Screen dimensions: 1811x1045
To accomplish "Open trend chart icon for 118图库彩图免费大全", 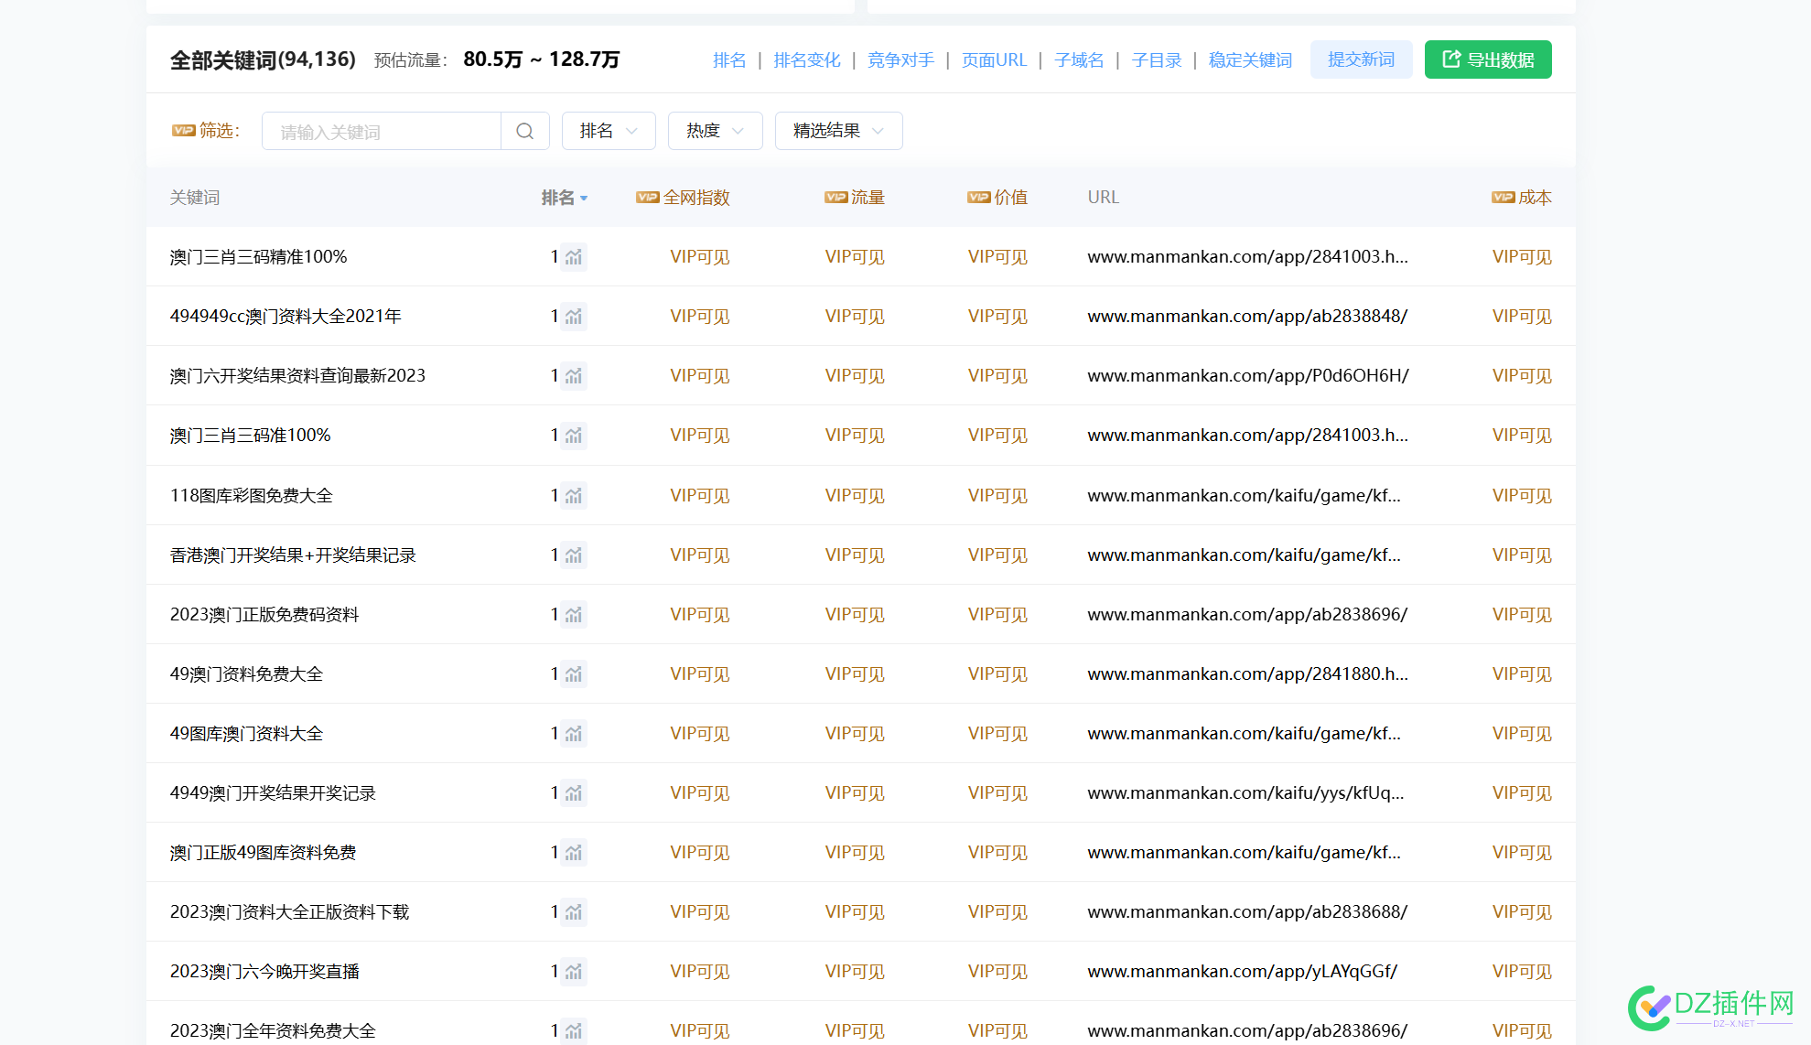I will (x=574, y=496).
